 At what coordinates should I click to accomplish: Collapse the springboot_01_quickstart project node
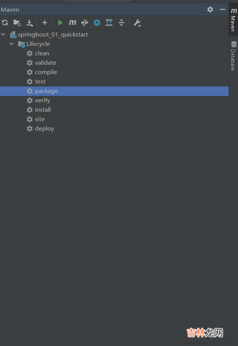[3, 35]
